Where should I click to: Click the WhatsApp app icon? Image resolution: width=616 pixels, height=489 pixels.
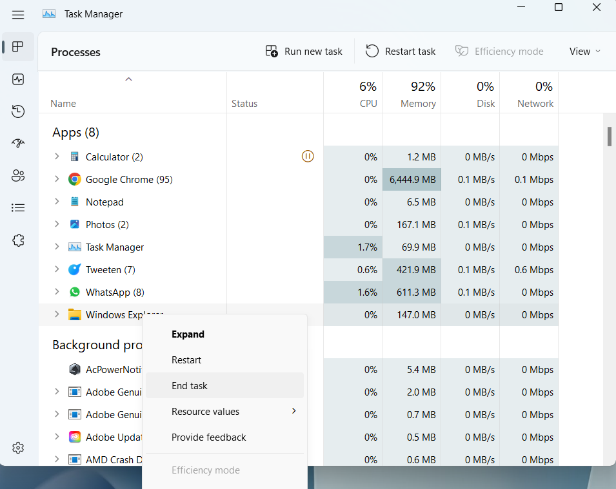click(75, 292)
